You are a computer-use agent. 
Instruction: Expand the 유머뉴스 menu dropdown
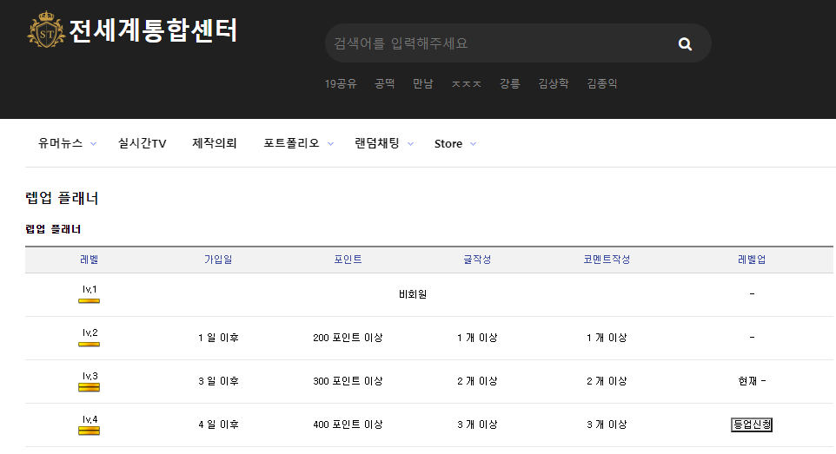pos(93,144)
